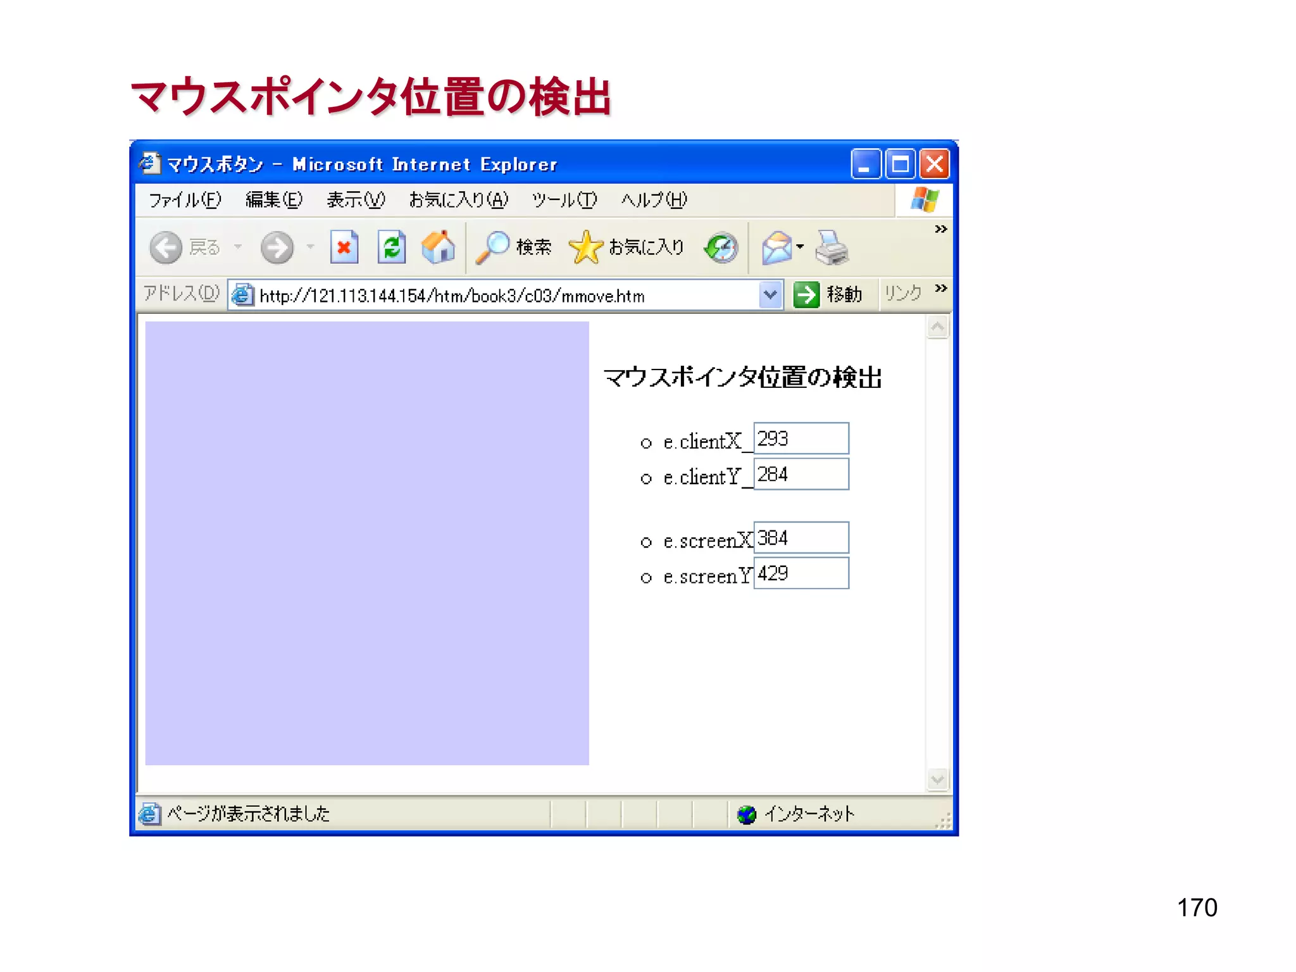Click the Back arrow button
Viewport: 1296px width, 972px height.
click(x=166, y=247)
